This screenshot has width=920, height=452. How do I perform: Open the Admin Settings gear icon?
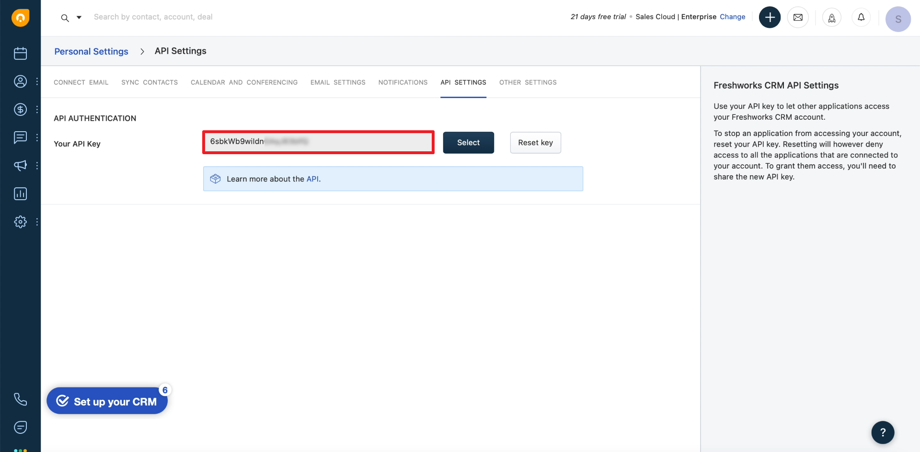(20, 222)
